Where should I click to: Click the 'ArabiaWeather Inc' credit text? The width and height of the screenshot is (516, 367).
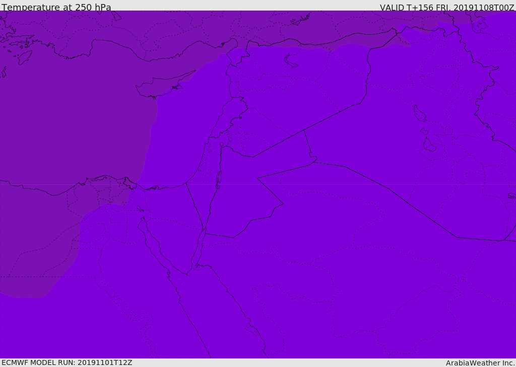(480, 363)
